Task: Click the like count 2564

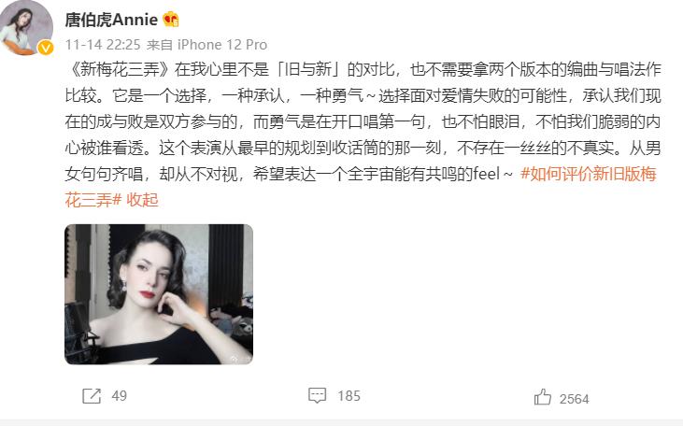Action: point(574,399)
